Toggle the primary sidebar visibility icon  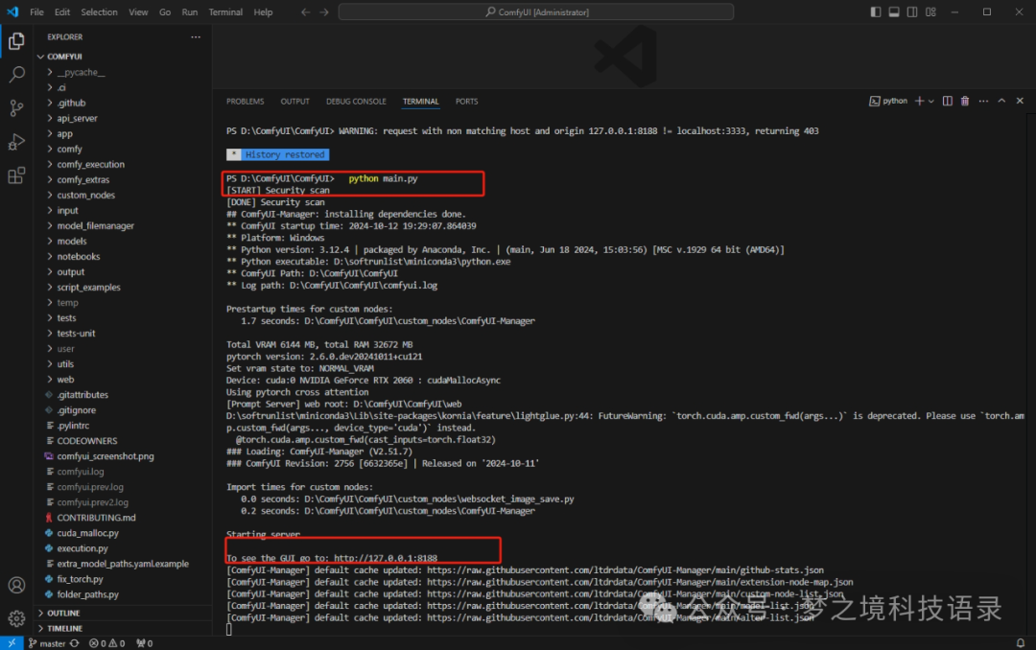coord(875,11)
